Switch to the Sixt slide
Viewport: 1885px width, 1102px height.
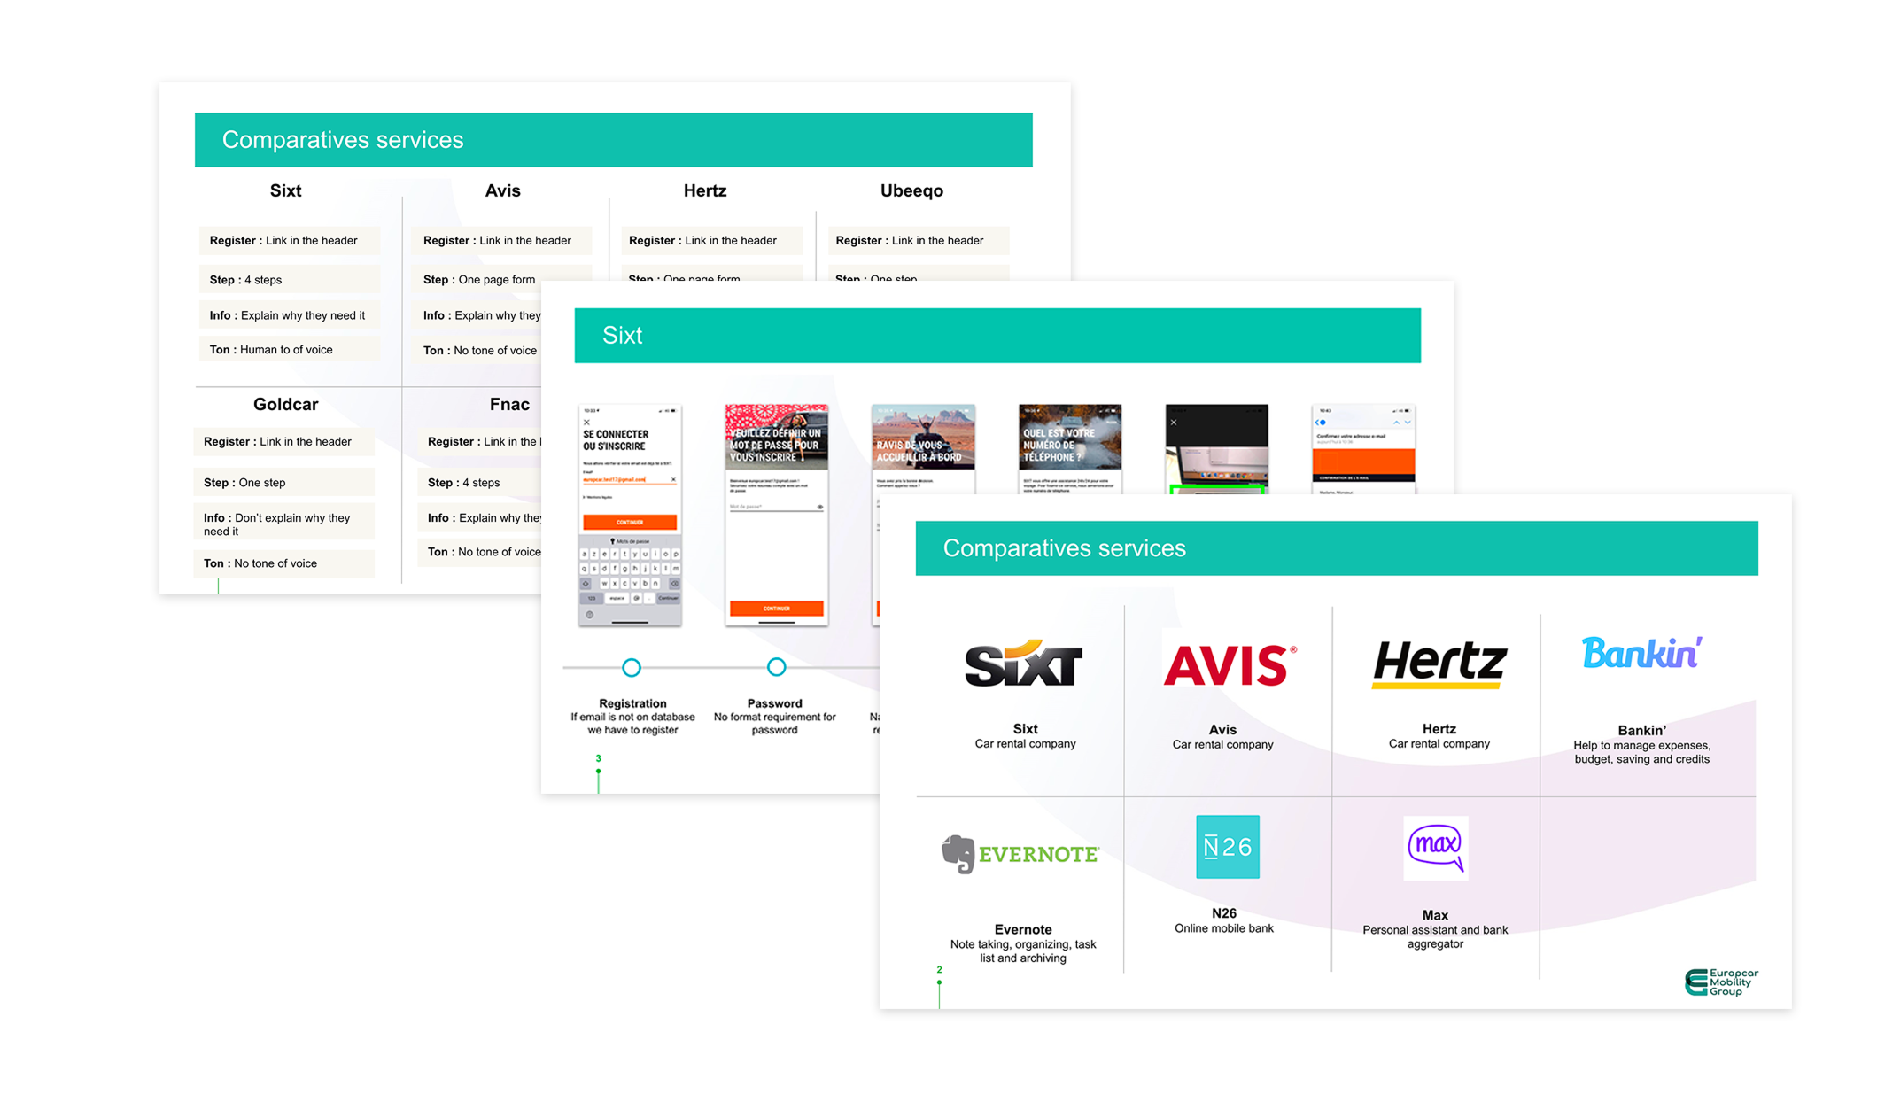[x=621, y=336]
